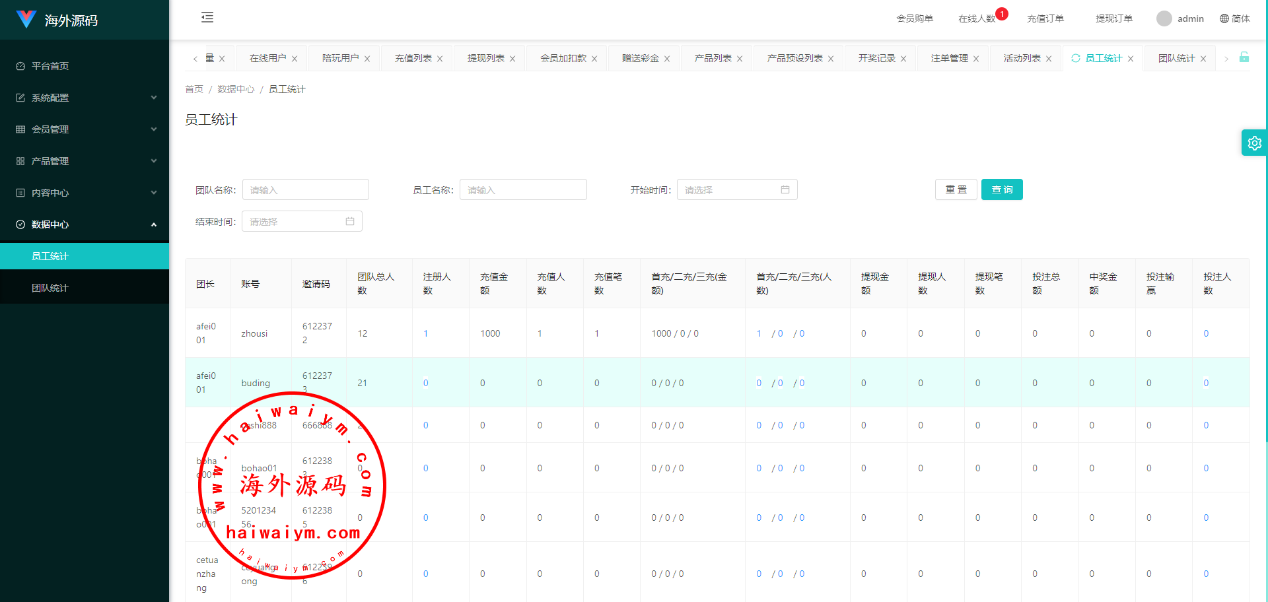The image size is (1268, 602).
Task: Expand the 会员管理 sidebar menu
Action: [85, 129]
